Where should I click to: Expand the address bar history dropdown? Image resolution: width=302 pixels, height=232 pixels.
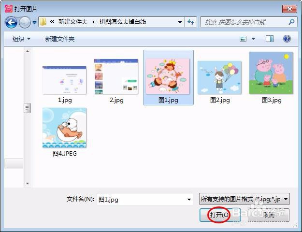point(180,22)
